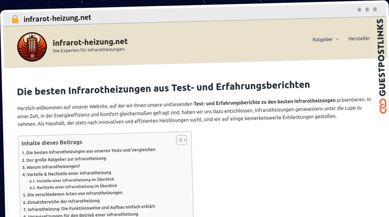
Task: Click the tagline 'Die Experten für Infrarotheizungen.'
Action: pos(89,50)
